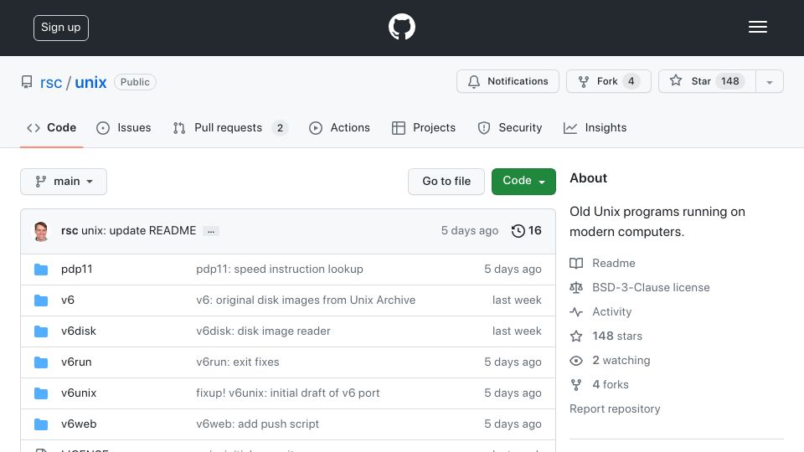The width and height of the screenshot is (804, 452).
Task: Click the v6run folder icon
Action: (x=41, y=362)
